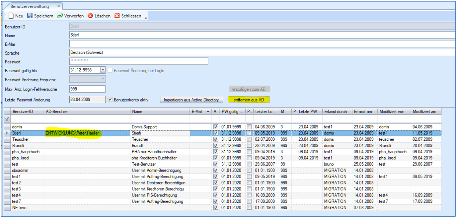Sort grid by Benutzer-ID column header
Image resolution: width=456 pixels, height=217 pixels.
23,112
